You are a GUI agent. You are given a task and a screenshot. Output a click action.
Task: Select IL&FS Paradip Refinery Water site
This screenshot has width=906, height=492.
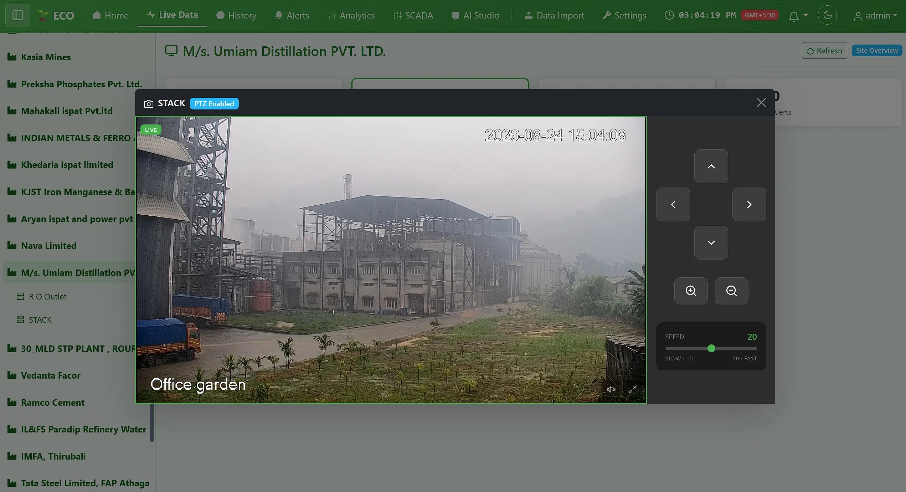(77, 429)
